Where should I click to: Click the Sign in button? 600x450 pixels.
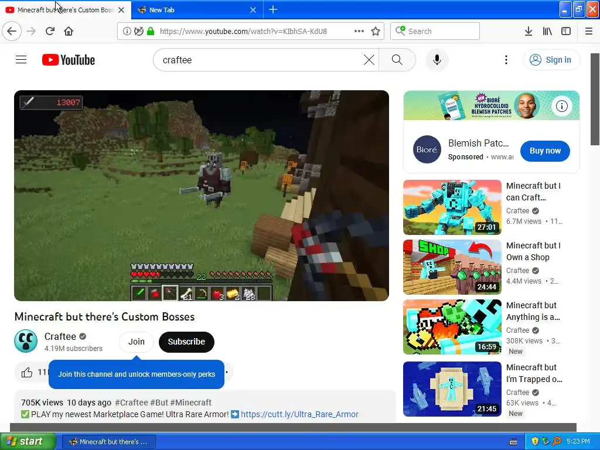[551, 60]
